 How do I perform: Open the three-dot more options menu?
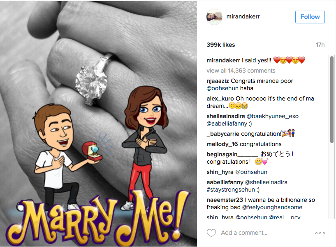(x=320, y=233)
